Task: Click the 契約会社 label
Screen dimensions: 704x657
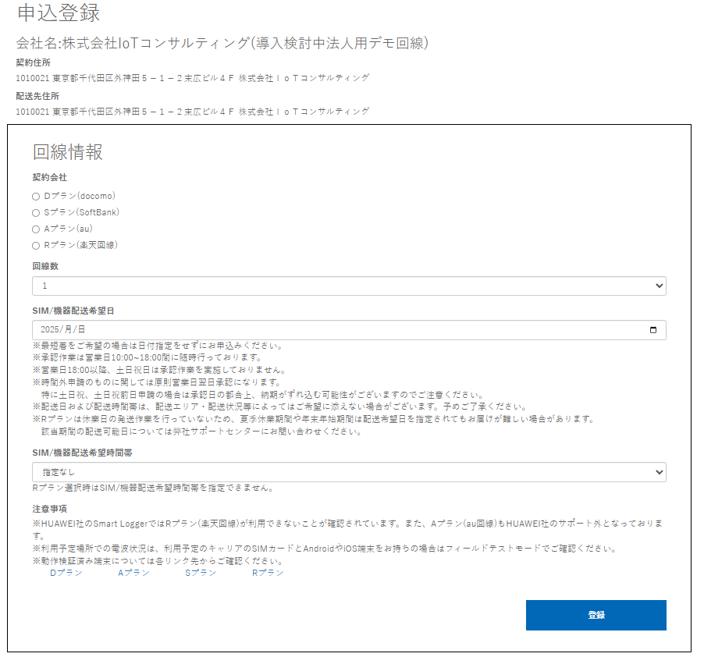Action: [x=49, y=178]
